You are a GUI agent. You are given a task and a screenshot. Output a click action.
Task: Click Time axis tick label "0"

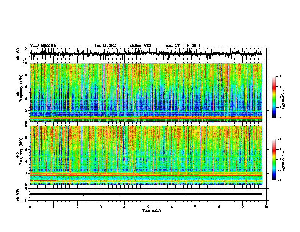30,207
